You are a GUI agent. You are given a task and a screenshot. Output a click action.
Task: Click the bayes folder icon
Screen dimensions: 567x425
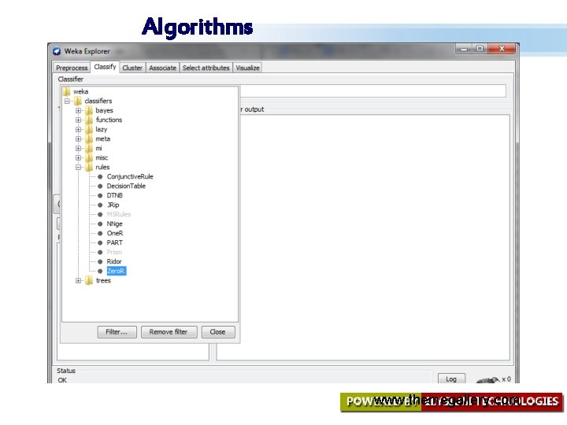[x=89, y=110]
